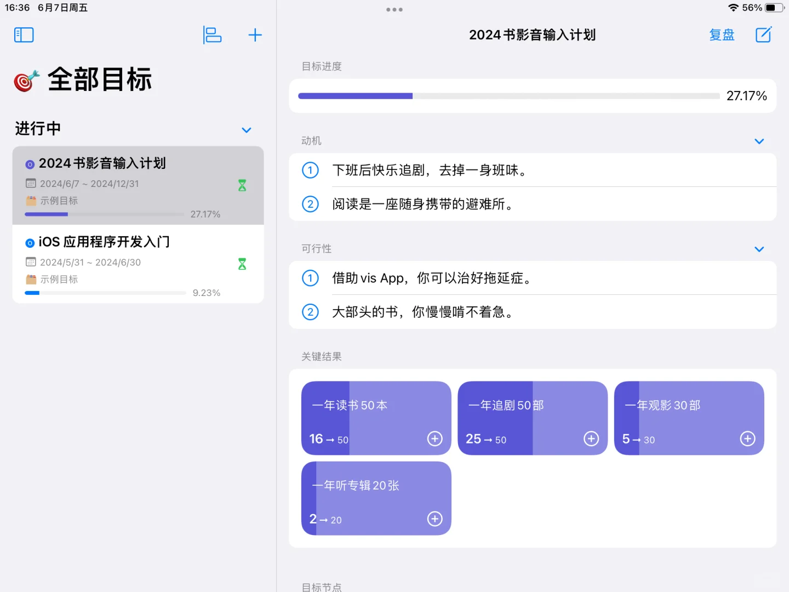The height and width of the screenshot is (592, 789).
Task: Tap the plus circle on 一年读书50本
Action: coord(434,439)
